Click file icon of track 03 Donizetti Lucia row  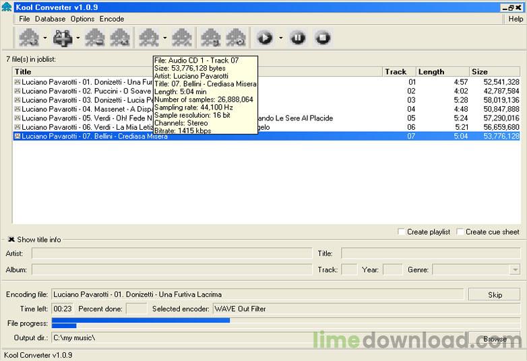pos(17,100)
